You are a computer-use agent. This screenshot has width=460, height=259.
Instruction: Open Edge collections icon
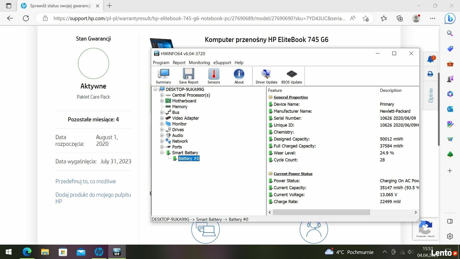(400, 19)
